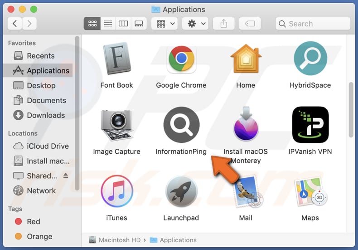Click the HybridSpace label text
The height and width of the screenshot is (250, 358).
(x=310, y=85)
